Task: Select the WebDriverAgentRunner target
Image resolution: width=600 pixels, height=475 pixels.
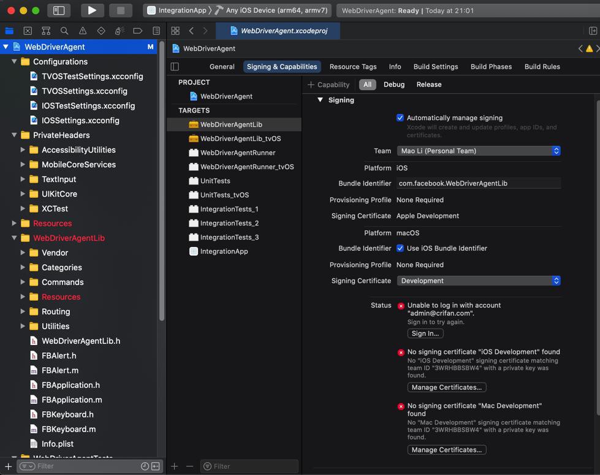Action: tap(234, 153)
